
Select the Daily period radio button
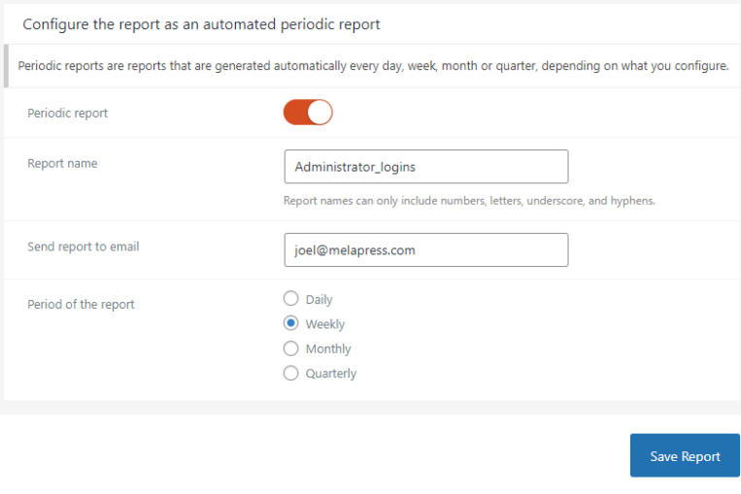tap(291, 299)
